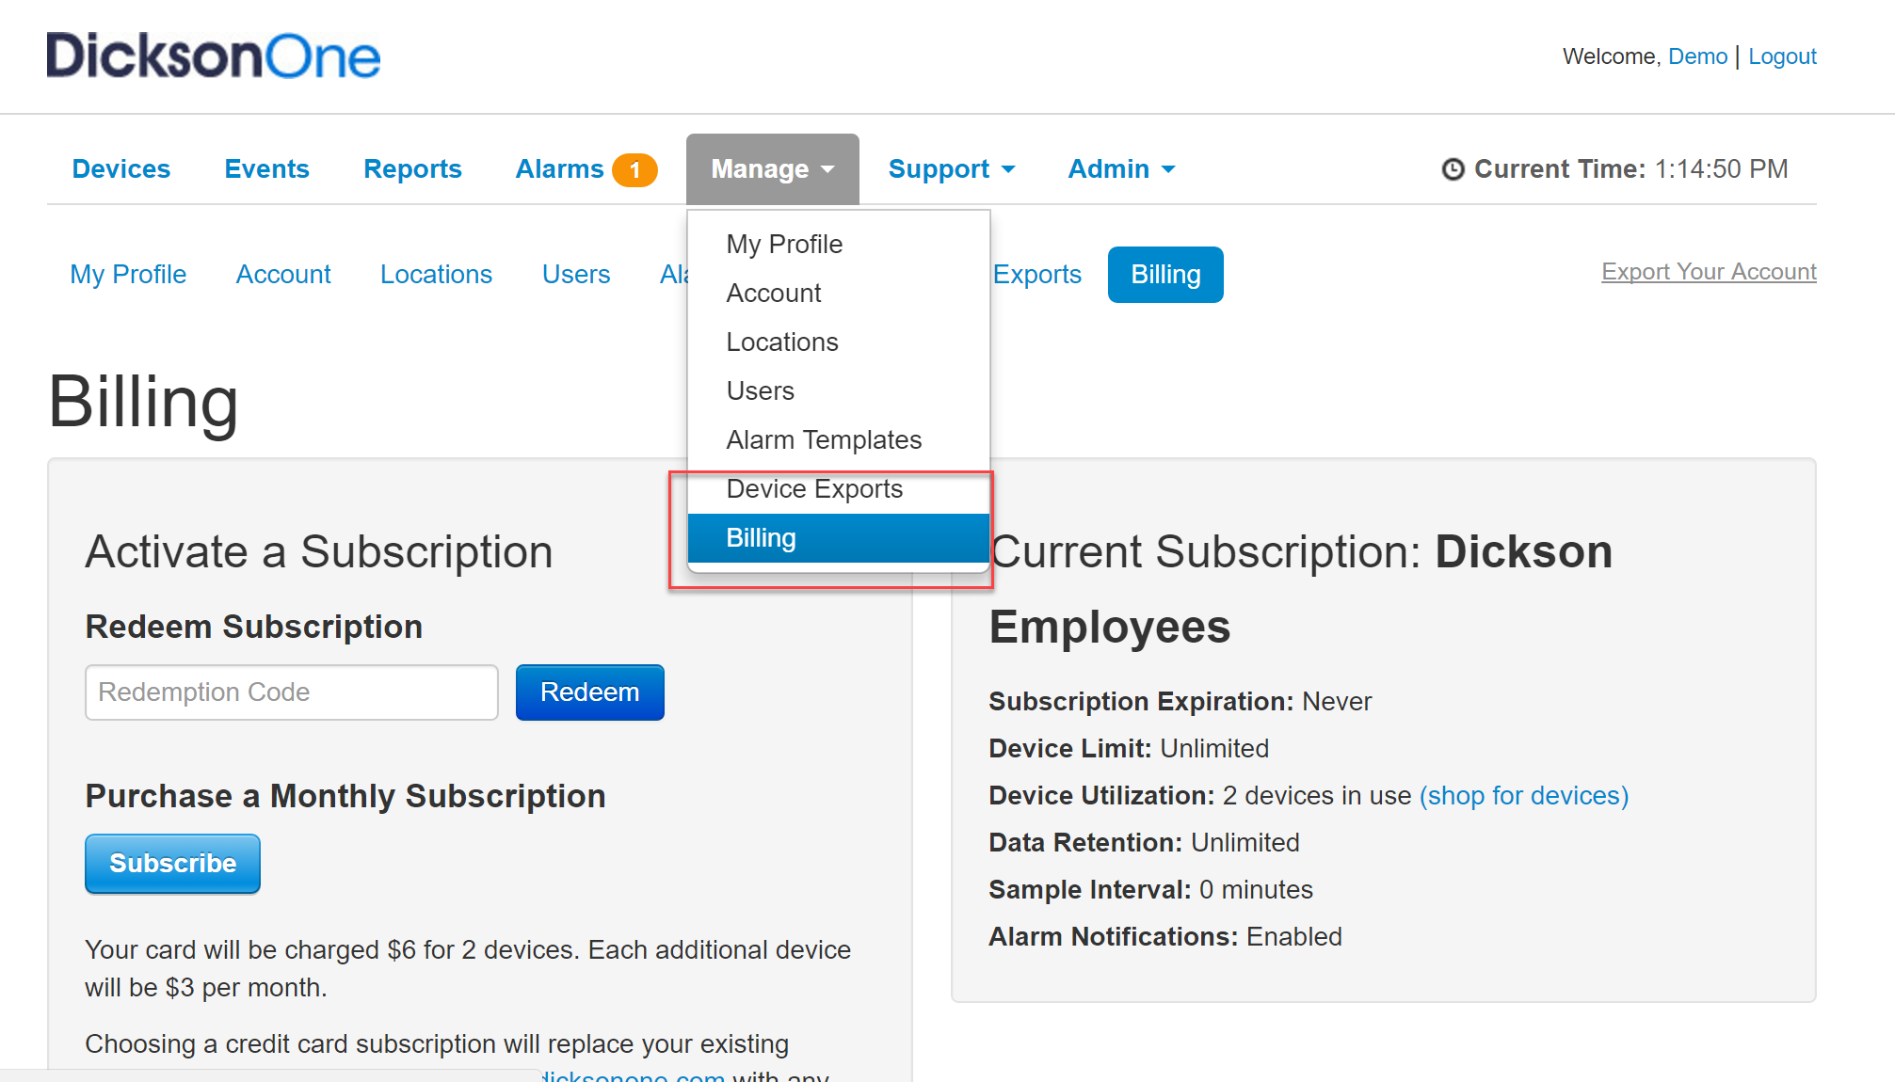The width and height of the screenshot is (1895, 1082).
Task: Choose Locations from the Manage dropdown
Action: point(839,342)
